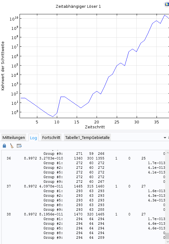The height and width of the screenshot is (244, 169).
Task: Select log row for time step 38
Action: [x=84, y=214]
